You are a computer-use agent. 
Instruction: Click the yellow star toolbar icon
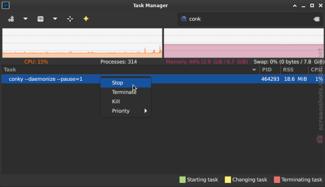coord(86,19)
